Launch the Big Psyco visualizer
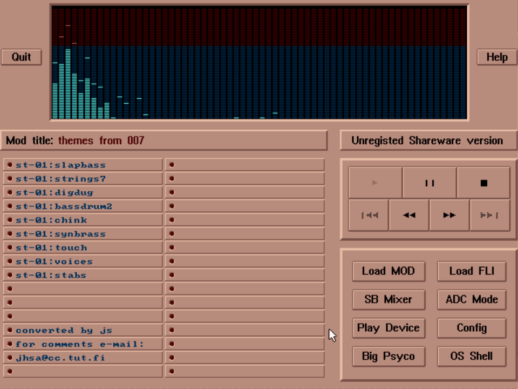The image size is (518, 389). click(x=388, y=357)
